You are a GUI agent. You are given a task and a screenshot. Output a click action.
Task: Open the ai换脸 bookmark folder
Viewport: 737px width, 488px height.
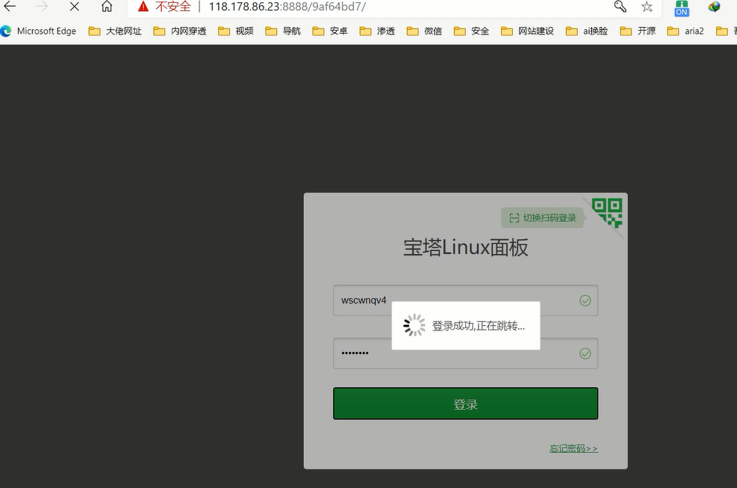click(587, 31)
